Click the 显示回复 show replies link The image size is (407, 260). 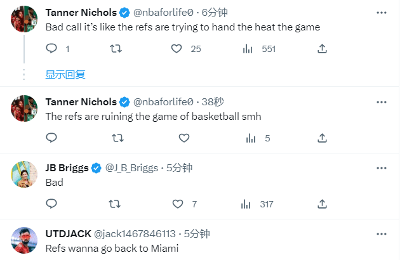point(65,74)
